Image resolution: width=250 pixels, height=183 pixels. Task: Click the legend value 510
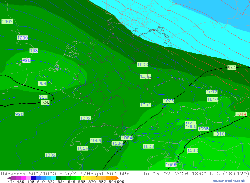pos(41,182)
